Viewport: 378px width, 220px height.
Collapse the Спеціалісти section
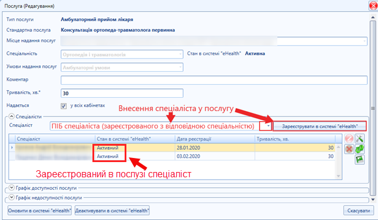point(11,116)
